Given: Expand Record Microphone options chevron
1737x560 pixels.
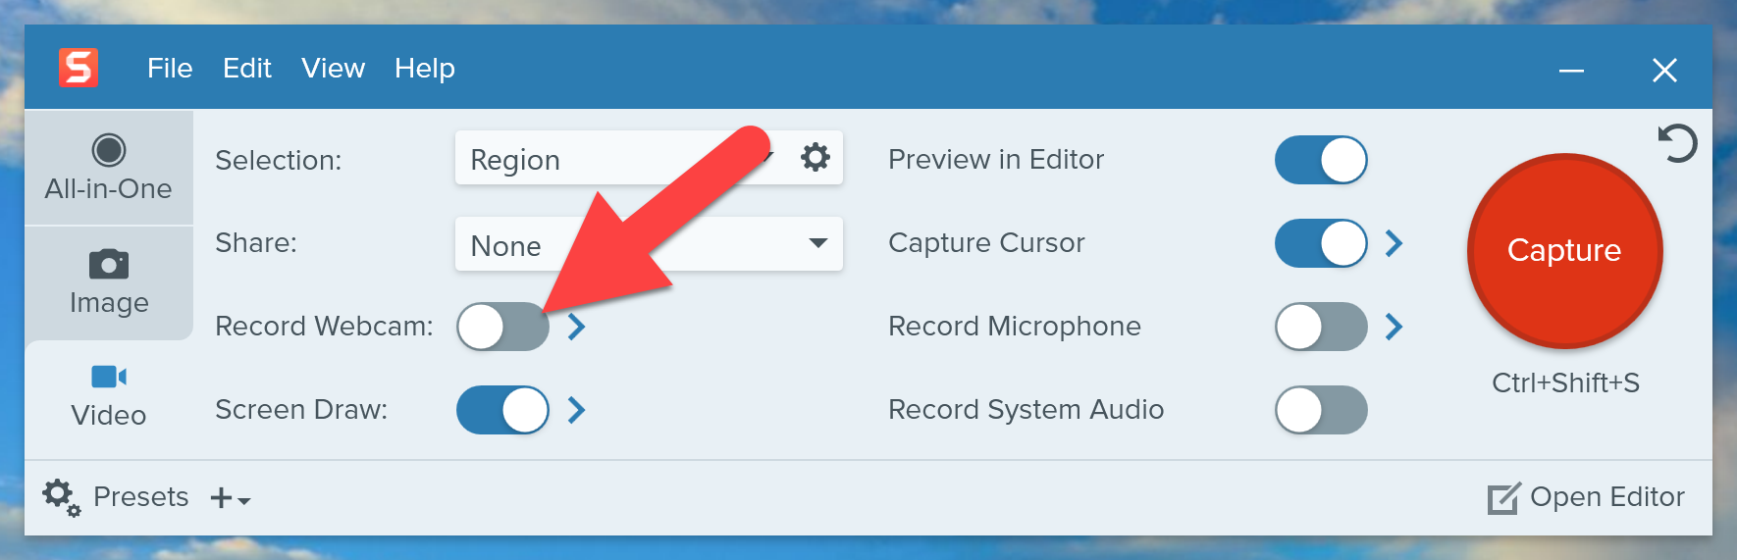Looking at the screenshot, I should tap(1394, 327).
